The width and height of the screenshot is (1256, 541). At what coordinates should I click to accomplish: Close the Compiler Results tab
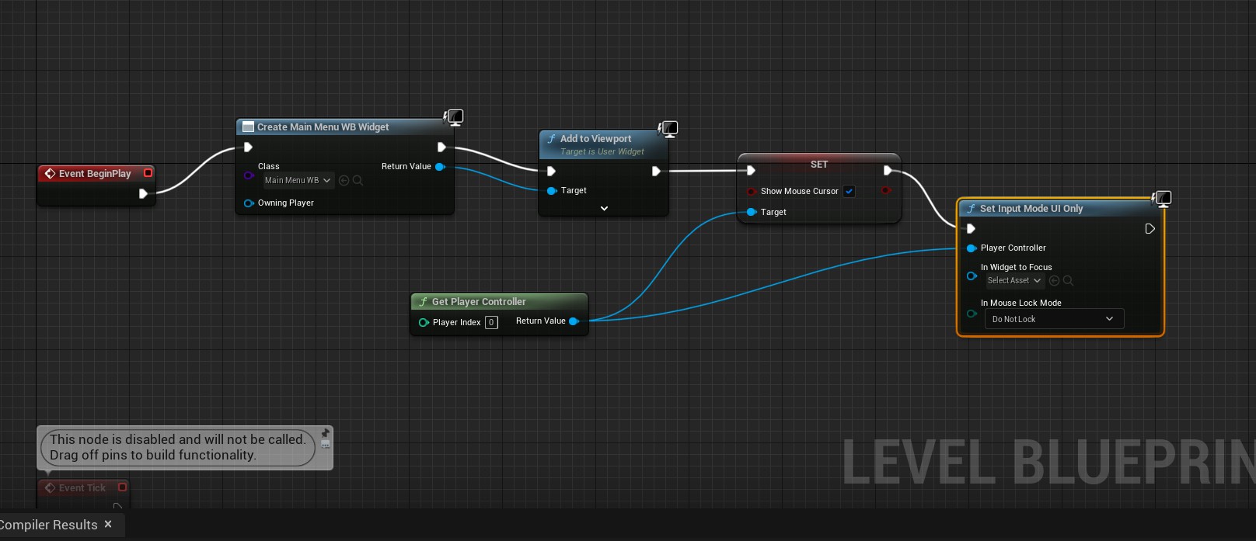click(x=108, y=525)
